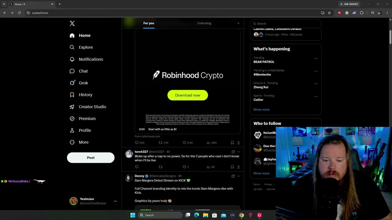Reply to torch327's post

pos(137,167)
